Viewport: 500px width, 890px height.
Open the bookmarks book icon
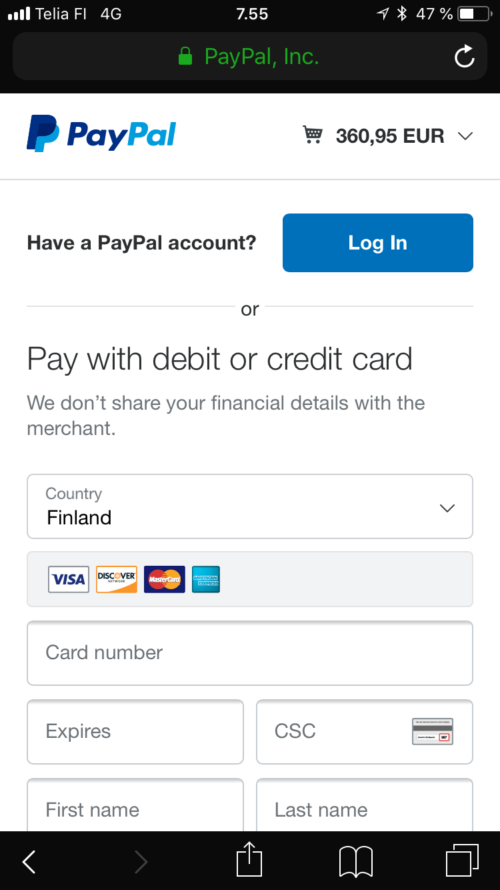point(356,861)
